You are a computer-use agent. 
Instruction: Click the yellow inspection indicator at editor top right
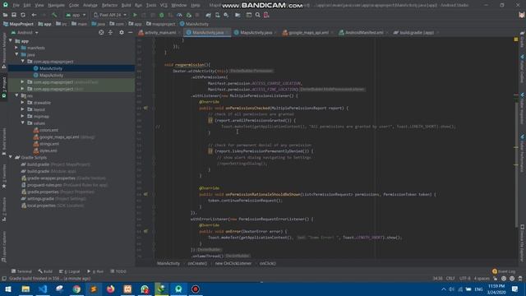click(516, 39)
